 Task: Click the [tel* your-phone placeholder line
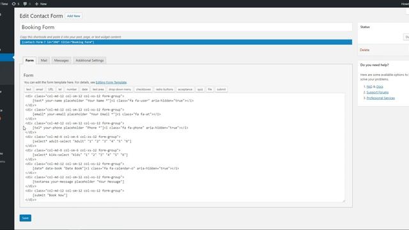pos(110,128)
